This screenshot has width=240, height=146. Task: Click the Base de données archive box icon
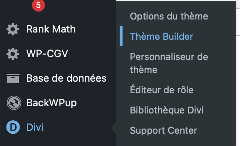13,78
